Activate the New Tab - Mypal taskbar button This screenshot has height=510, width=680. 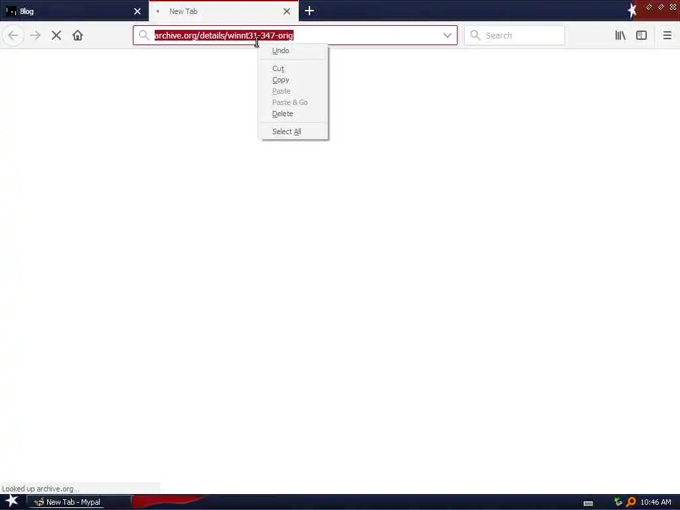pos(79,502)
